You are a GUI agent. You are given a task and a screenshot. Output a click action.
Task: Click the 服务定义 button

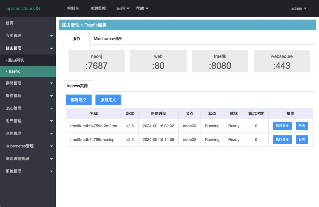click(x=108, y=100)
